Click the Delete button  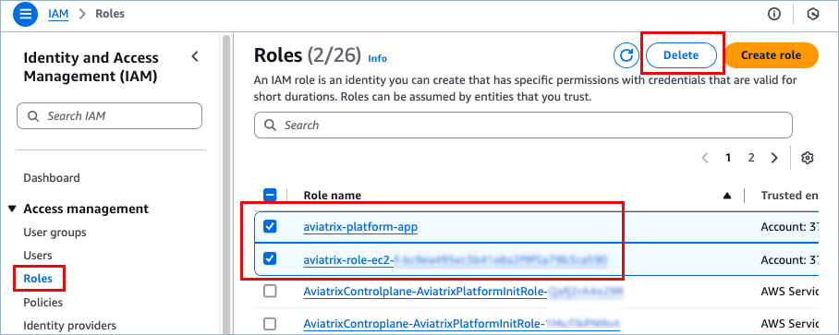point(681,55)
